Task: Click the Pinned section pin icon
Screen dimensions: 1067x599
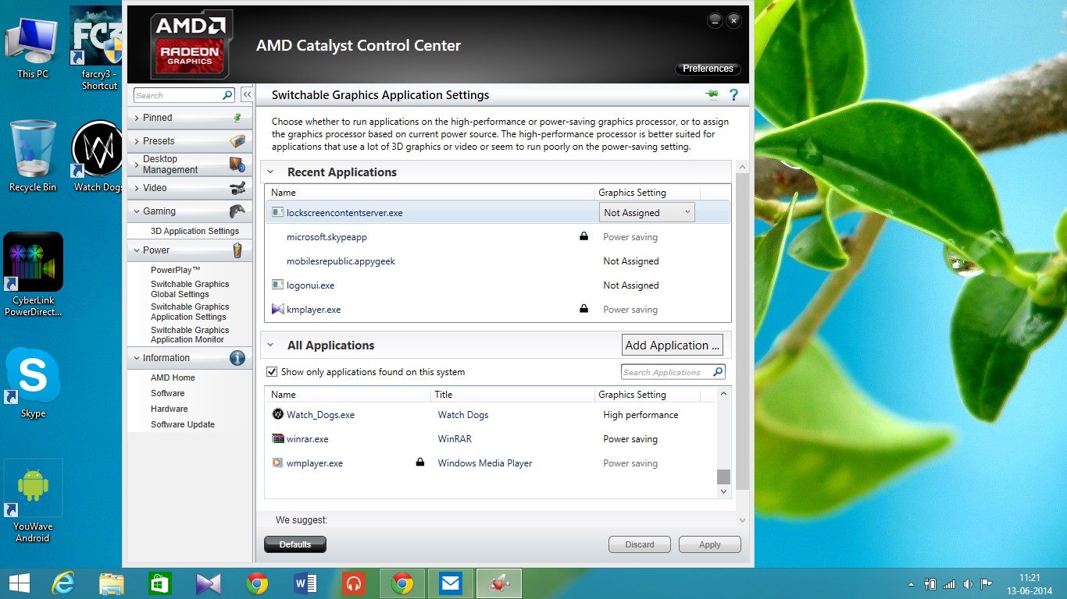Action: pos(237,118)
